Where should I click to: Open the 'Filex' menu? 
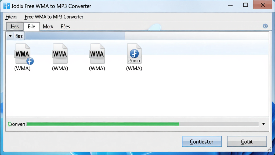click(x=11, y=17)
